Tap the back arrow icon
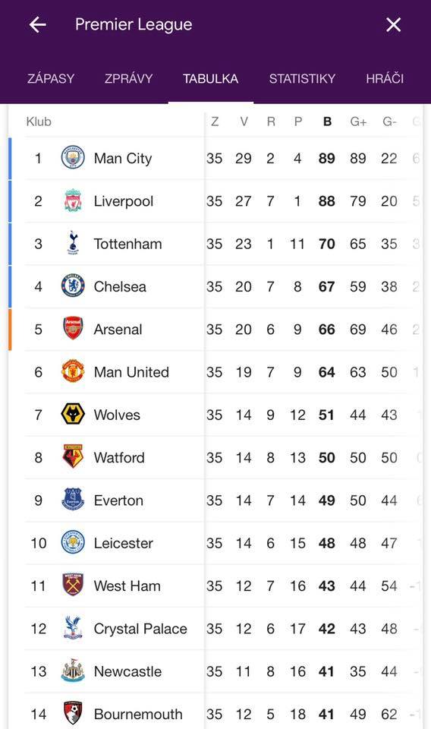 [x=38, y=24]
